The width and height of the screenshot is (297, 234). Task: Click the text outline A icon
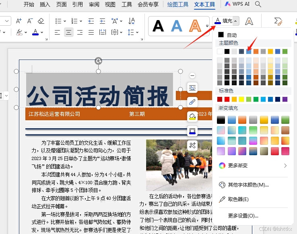click(x=249, y=21)
